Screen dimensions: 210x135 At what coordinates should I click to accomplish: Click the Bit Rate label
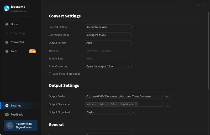coord(53,51)
